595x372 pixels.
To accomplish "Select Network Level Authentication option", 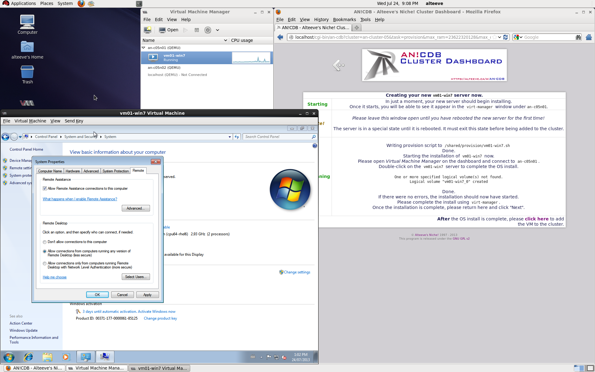I will tap(45, 263).
